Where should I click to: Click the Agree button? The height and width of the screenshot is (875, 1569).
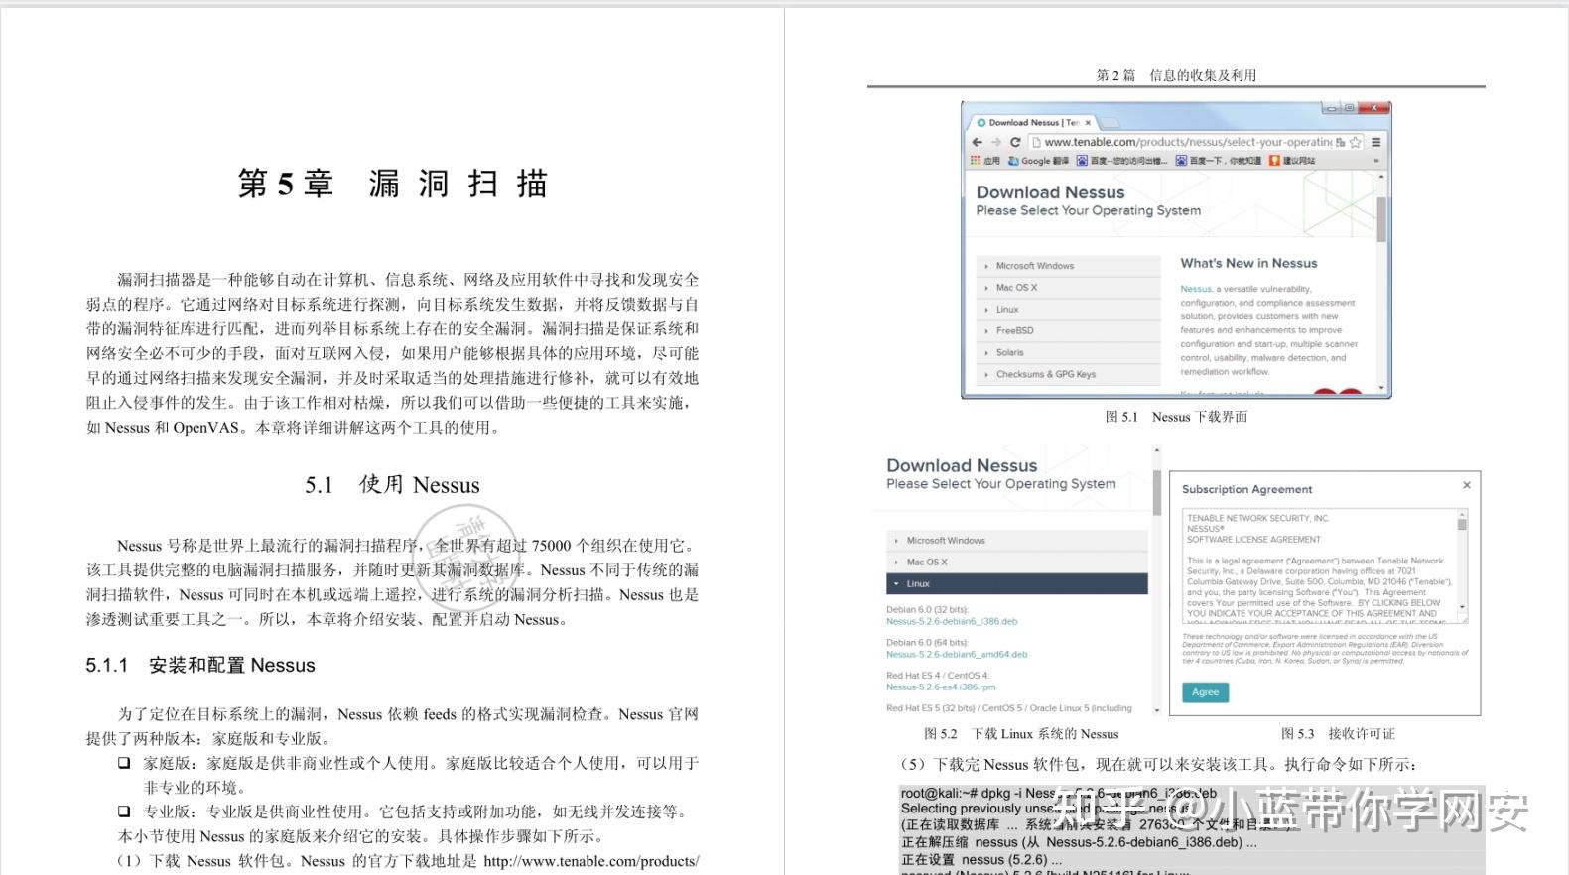(x=1205, y=692)
